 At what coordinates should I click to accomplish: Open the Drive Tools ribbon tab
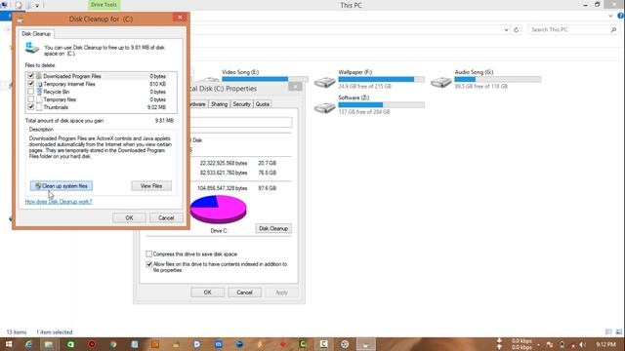coord(104,5)
